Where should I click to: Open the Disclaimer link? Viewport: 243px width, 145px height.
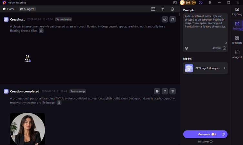point(205,141)
